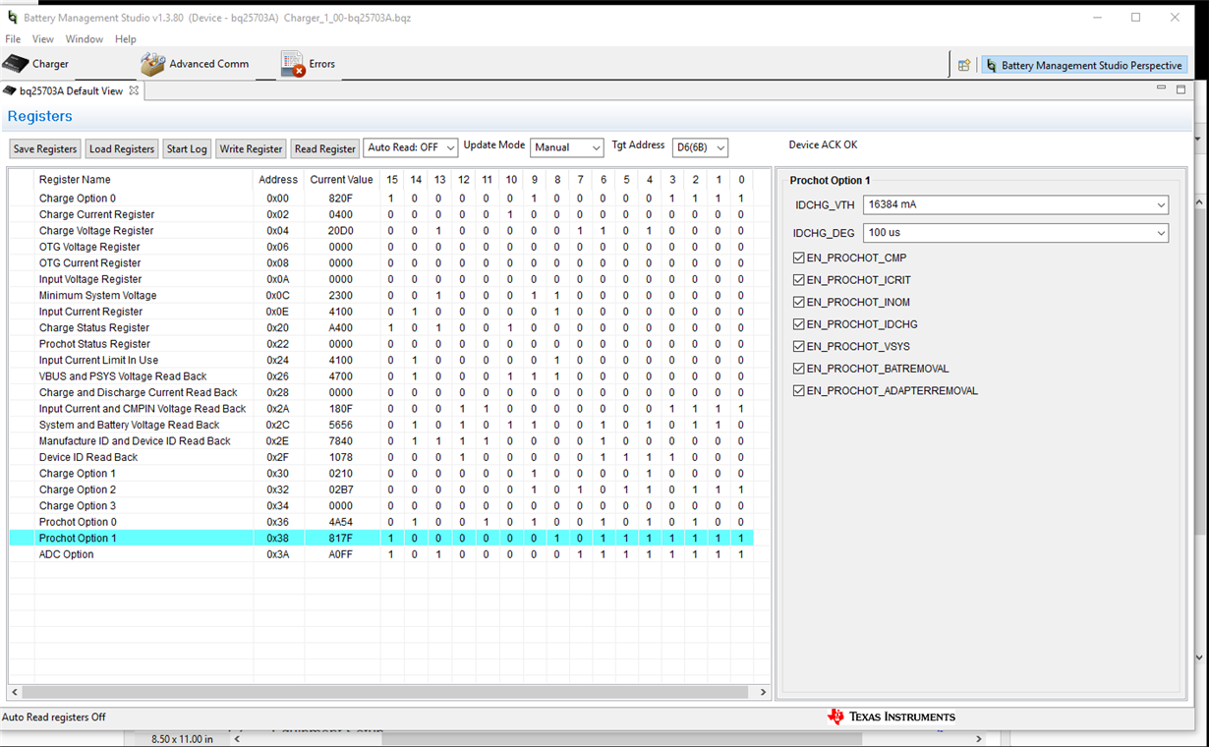Open the Charger tool in the toolbar
The width and height of the screenshot is (1209, 747).
pos(36,64)
